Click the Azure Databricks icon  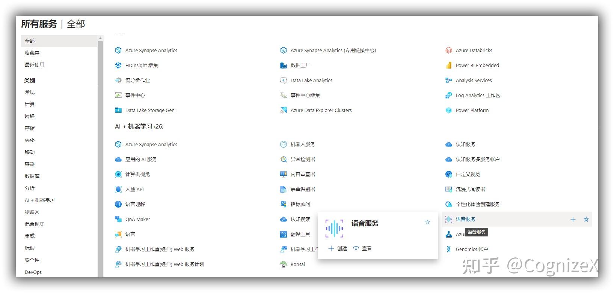pyautogui.click(x=449, y=50)
